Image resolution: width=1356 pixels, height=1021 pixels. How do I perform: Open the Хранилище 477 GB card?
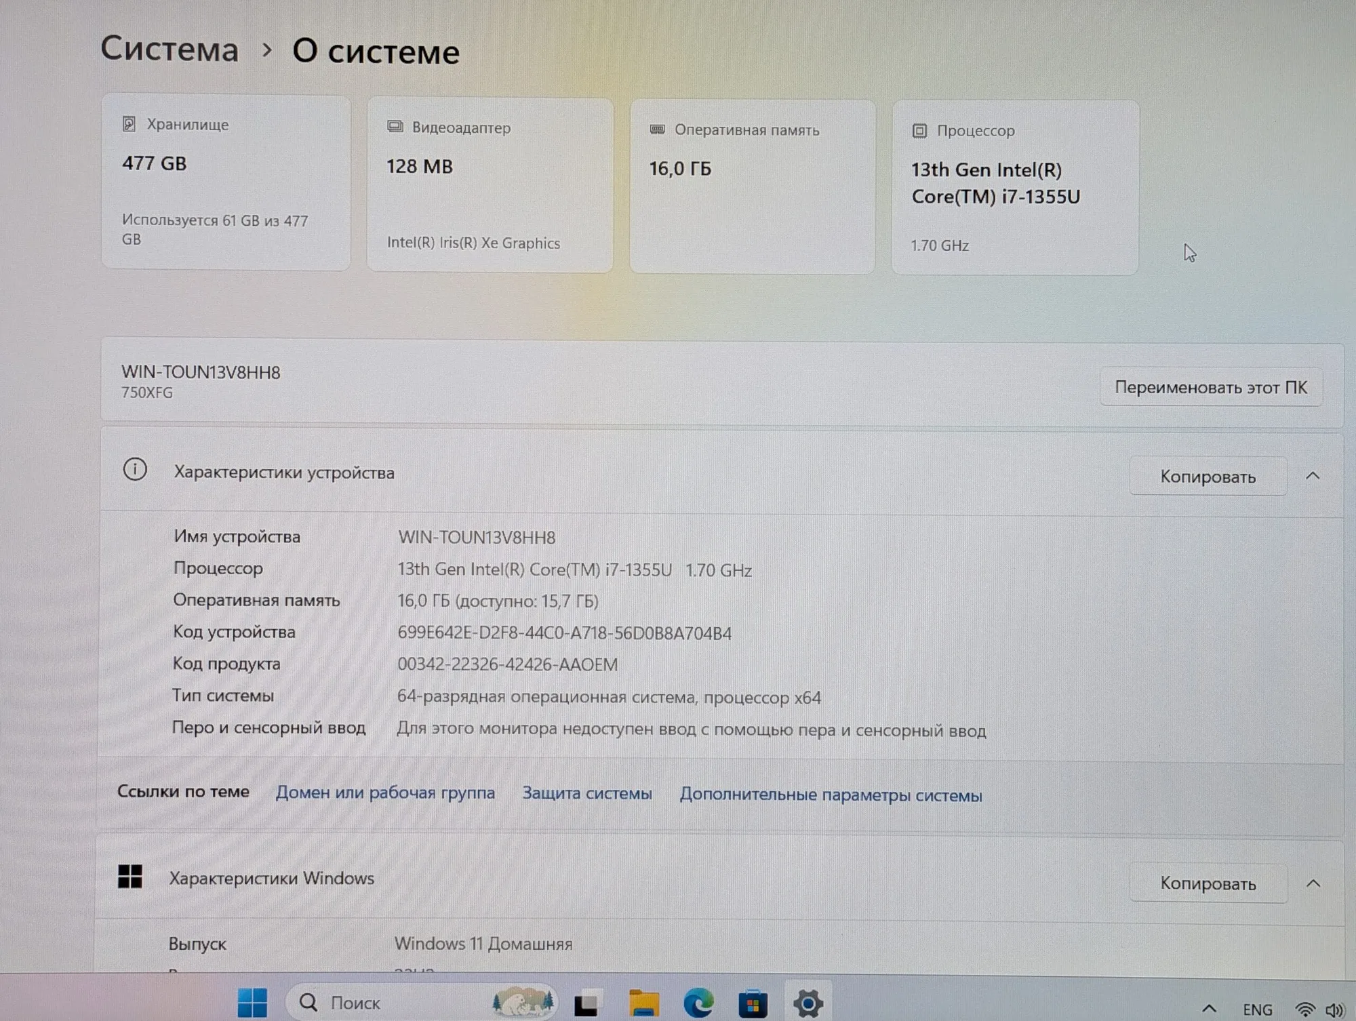tap(226, 182)
